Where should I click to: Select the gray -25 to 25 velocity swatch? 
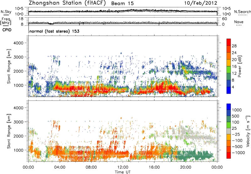tap(229, 131)
